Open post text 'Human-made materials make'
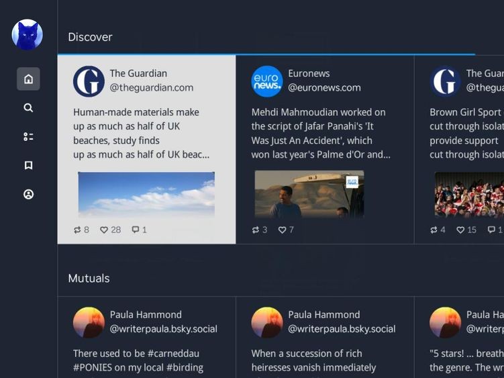 click(x=136, y=112)
